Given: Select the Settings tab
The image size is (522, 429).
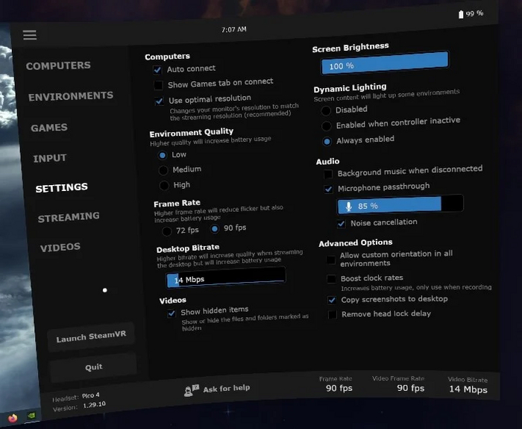Looking at the screenshot, I should tap(62, 188).
